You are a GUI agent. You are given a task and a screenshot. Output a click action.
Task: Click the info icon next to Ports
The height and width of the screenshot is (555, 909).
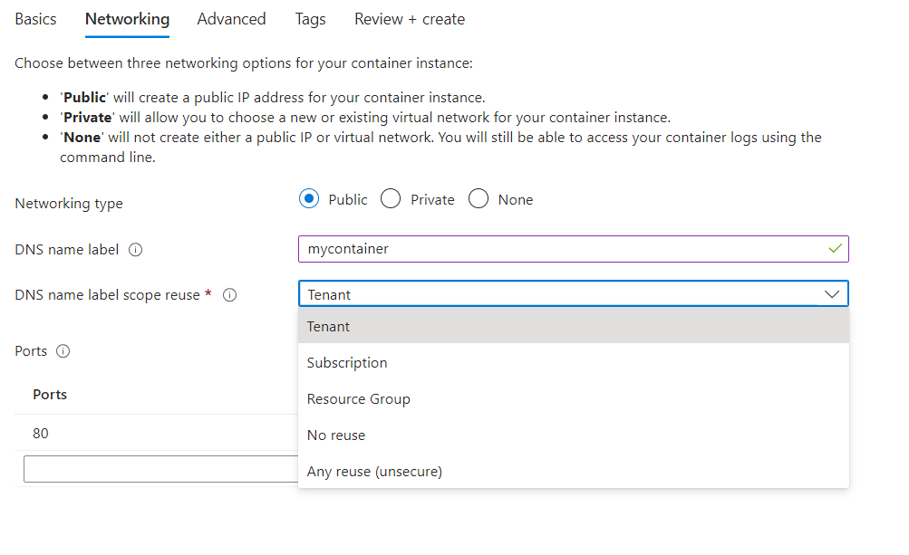[x=63, y=351]
